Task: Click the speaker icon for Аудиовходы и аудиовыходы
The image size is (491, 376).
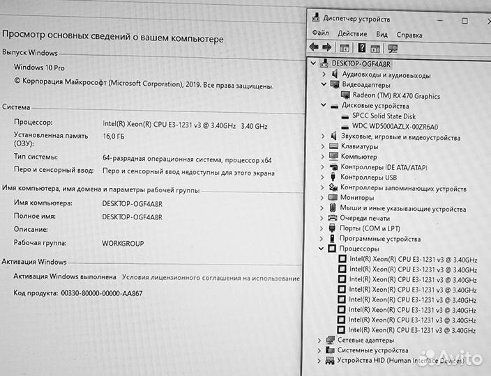Action: click(335, 74)
